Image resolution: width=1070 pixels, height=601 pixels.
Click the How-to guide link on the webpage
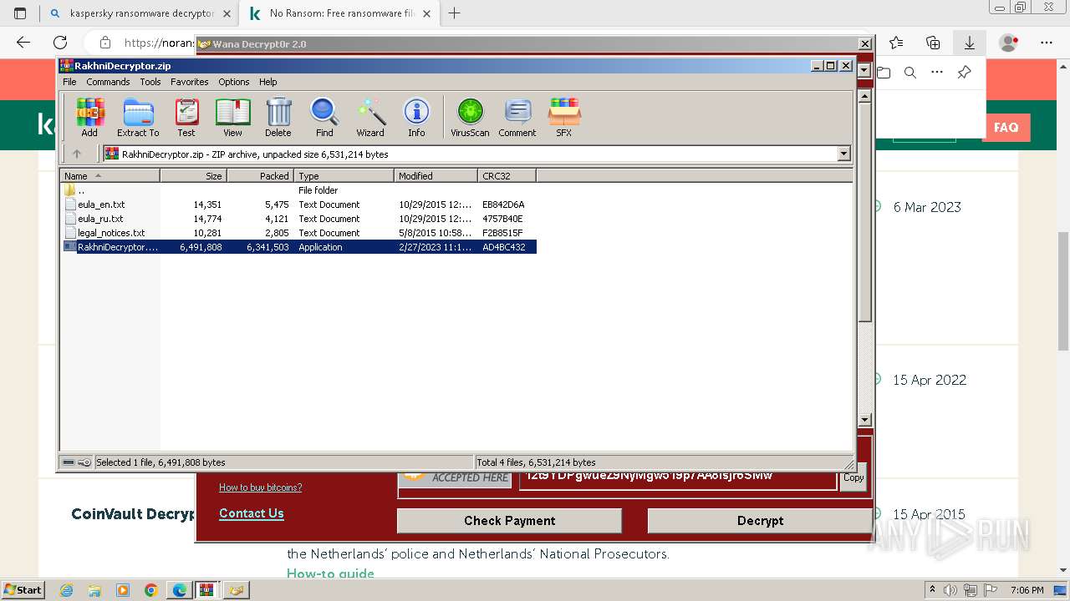[330, 573]
